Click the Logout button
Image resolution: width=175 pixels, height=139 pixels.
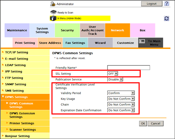pos(152,4)
